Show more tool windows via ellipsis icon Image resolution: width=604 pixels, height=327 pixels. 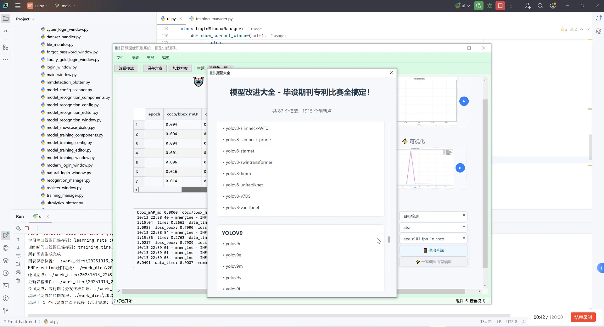coord(6,60)
